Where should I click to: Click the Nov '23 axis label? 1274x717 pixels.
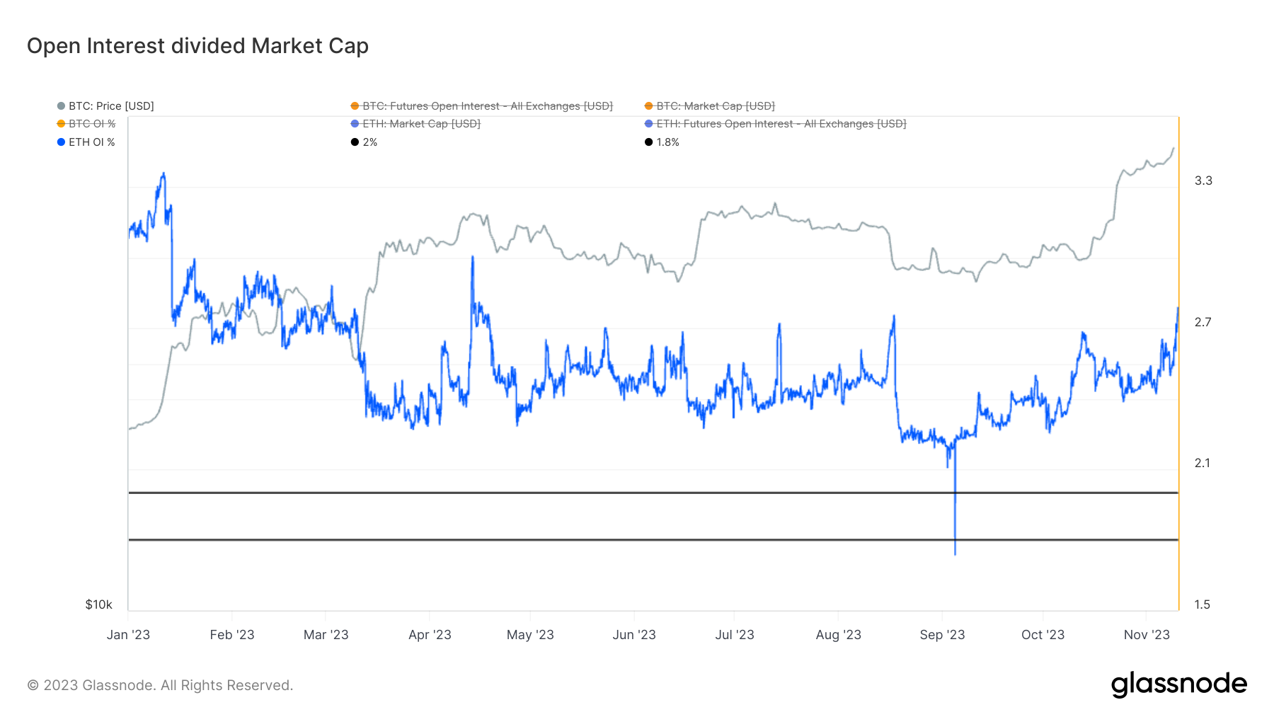[1147, 635]
